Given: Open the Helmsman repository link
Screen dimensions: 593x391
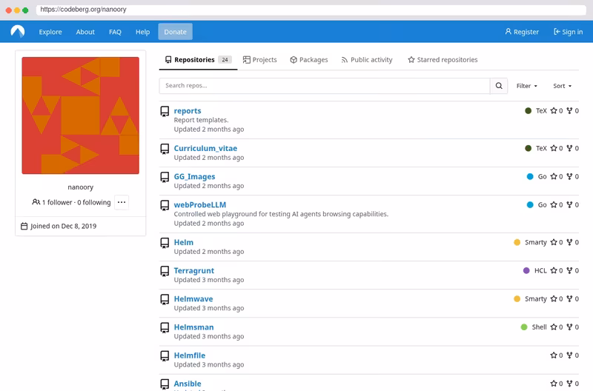Looking at the screenshot, I should pyautogui.click(x=193, y=327).
